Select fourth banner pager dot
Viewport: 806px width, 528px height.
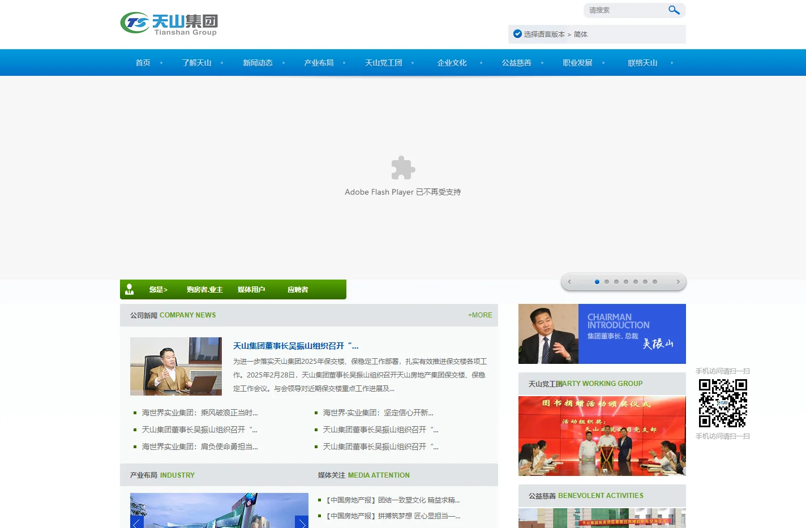click(x=626, y=282)
